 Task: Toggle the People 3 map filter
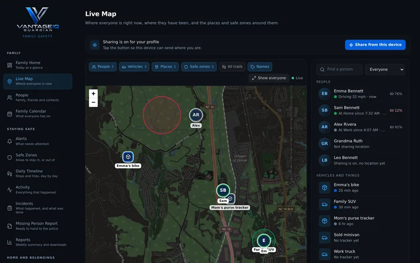click(102, 67)
